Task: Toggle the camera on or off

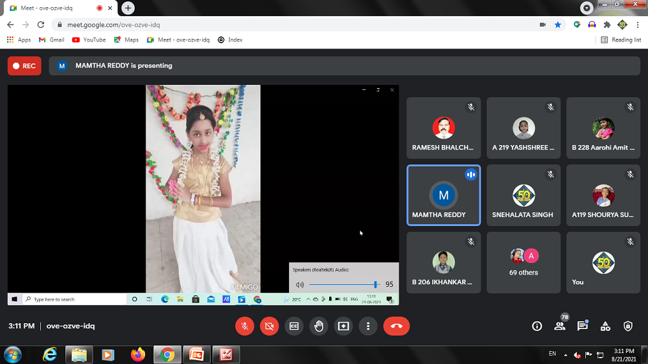Action: [x=269, y=326]
